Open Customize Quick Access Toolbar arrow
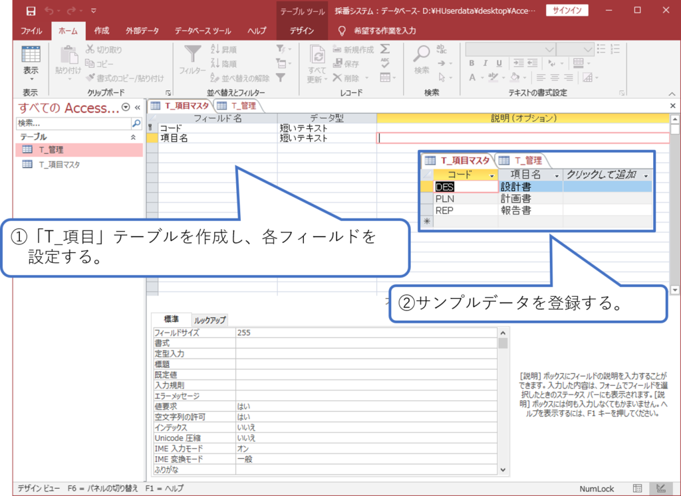The height and width of the screenshot is (496, 681). tap(93, 11)
